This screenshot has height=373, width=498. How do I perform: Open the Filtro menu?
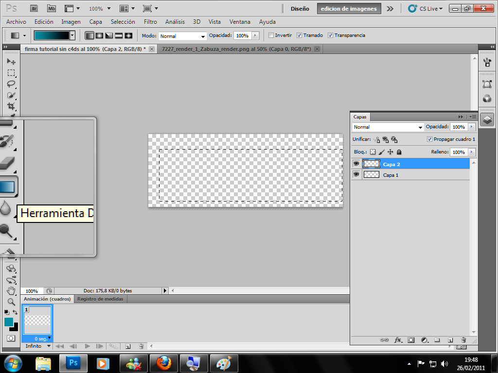pyautogui.click(x=150, y=22)
